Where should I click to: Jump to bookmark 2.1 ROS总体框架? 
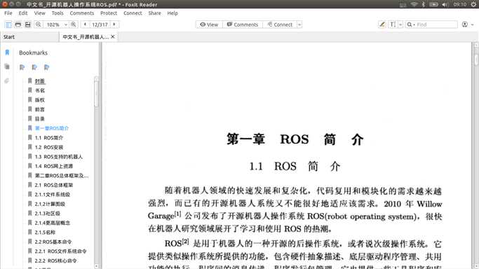click(x=54, y=185)
